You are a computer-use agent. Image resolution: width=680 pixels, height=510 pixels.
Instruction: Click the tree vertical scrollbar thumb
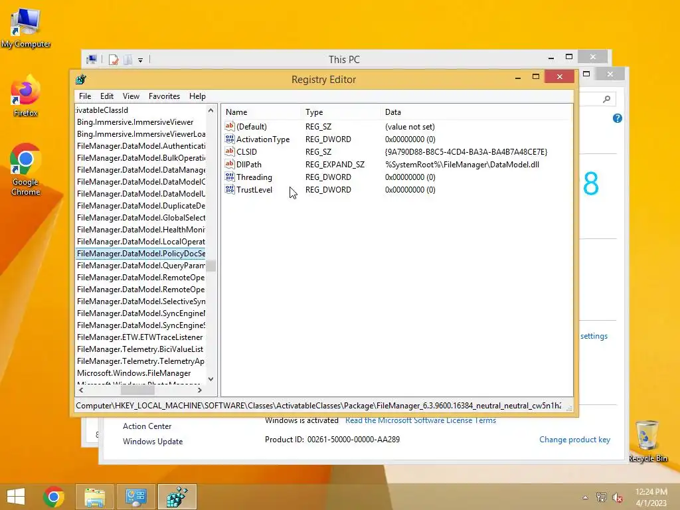[x=211, y=266]
